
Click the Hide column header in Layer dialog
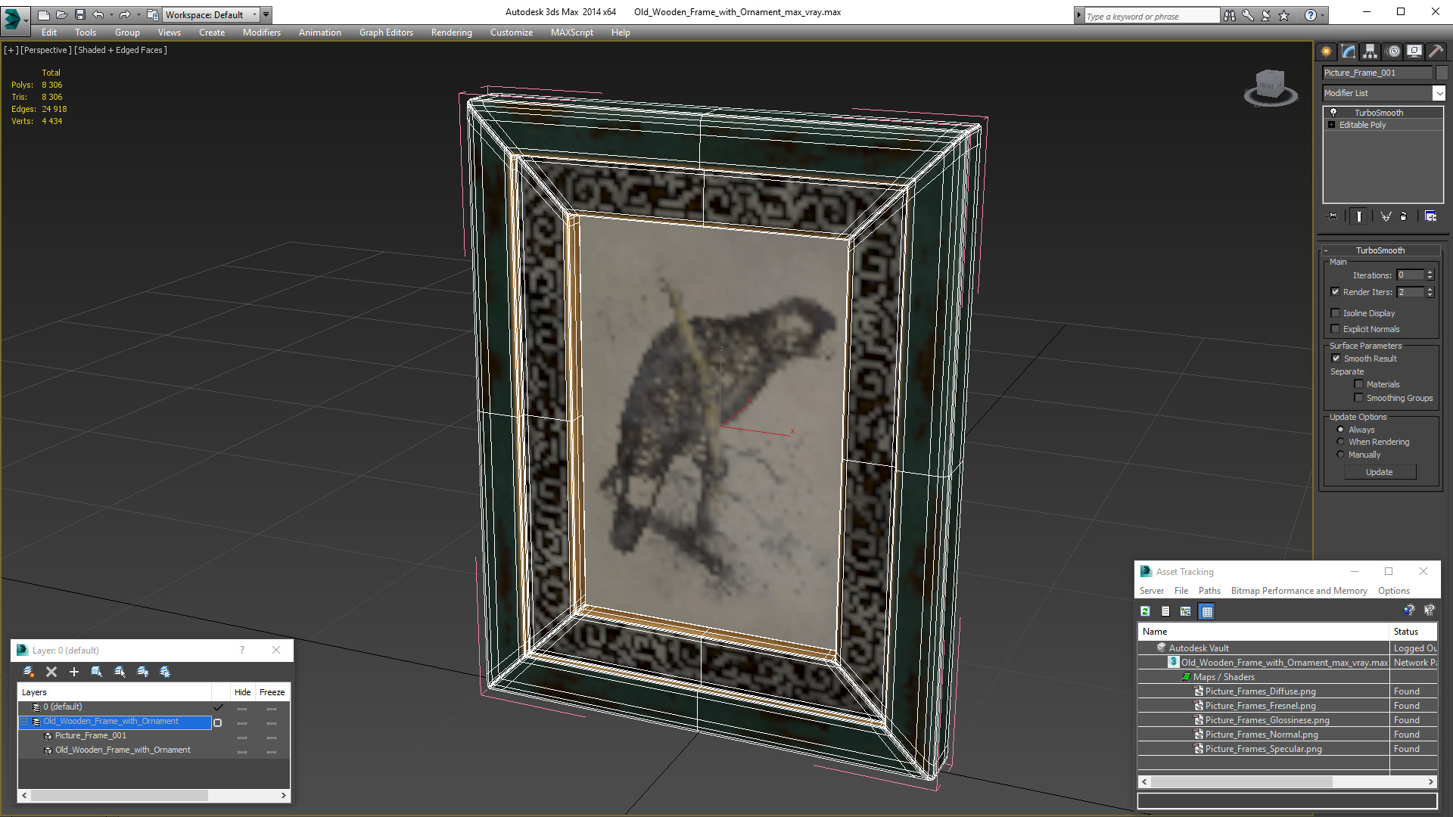click(242, 692)
